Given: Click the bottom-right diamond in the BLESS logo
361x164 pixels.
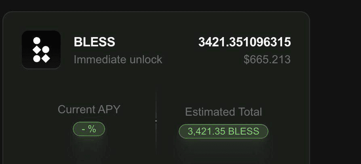Looking at the screenshot, I should 46,58.
